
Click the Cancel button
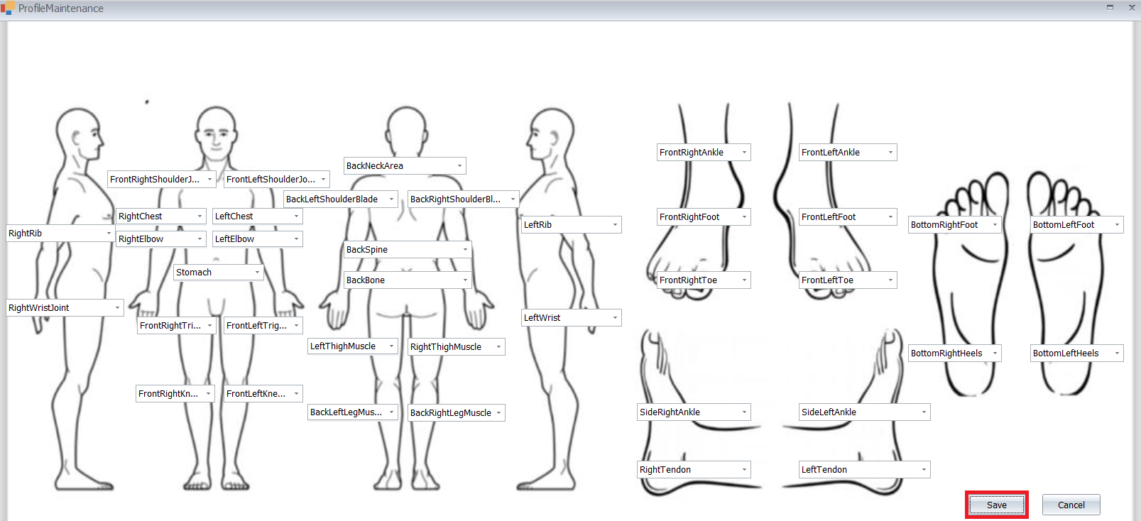[1071, 505]
